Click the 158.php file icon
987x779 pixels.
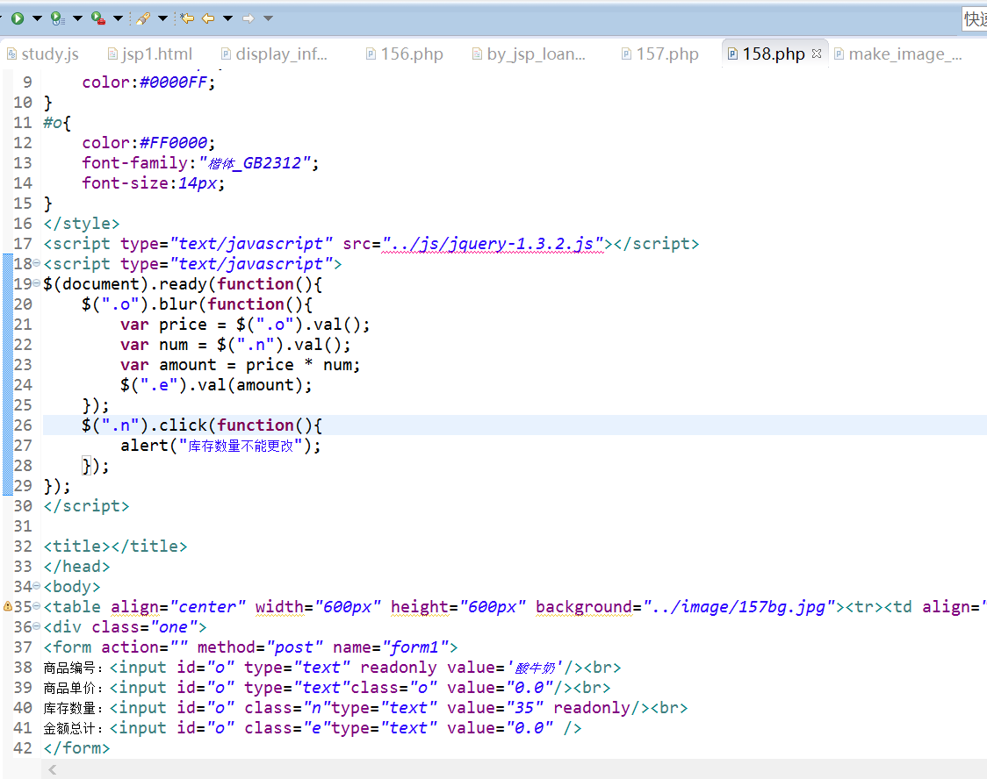pyautogui.click(x=732, y=54)
